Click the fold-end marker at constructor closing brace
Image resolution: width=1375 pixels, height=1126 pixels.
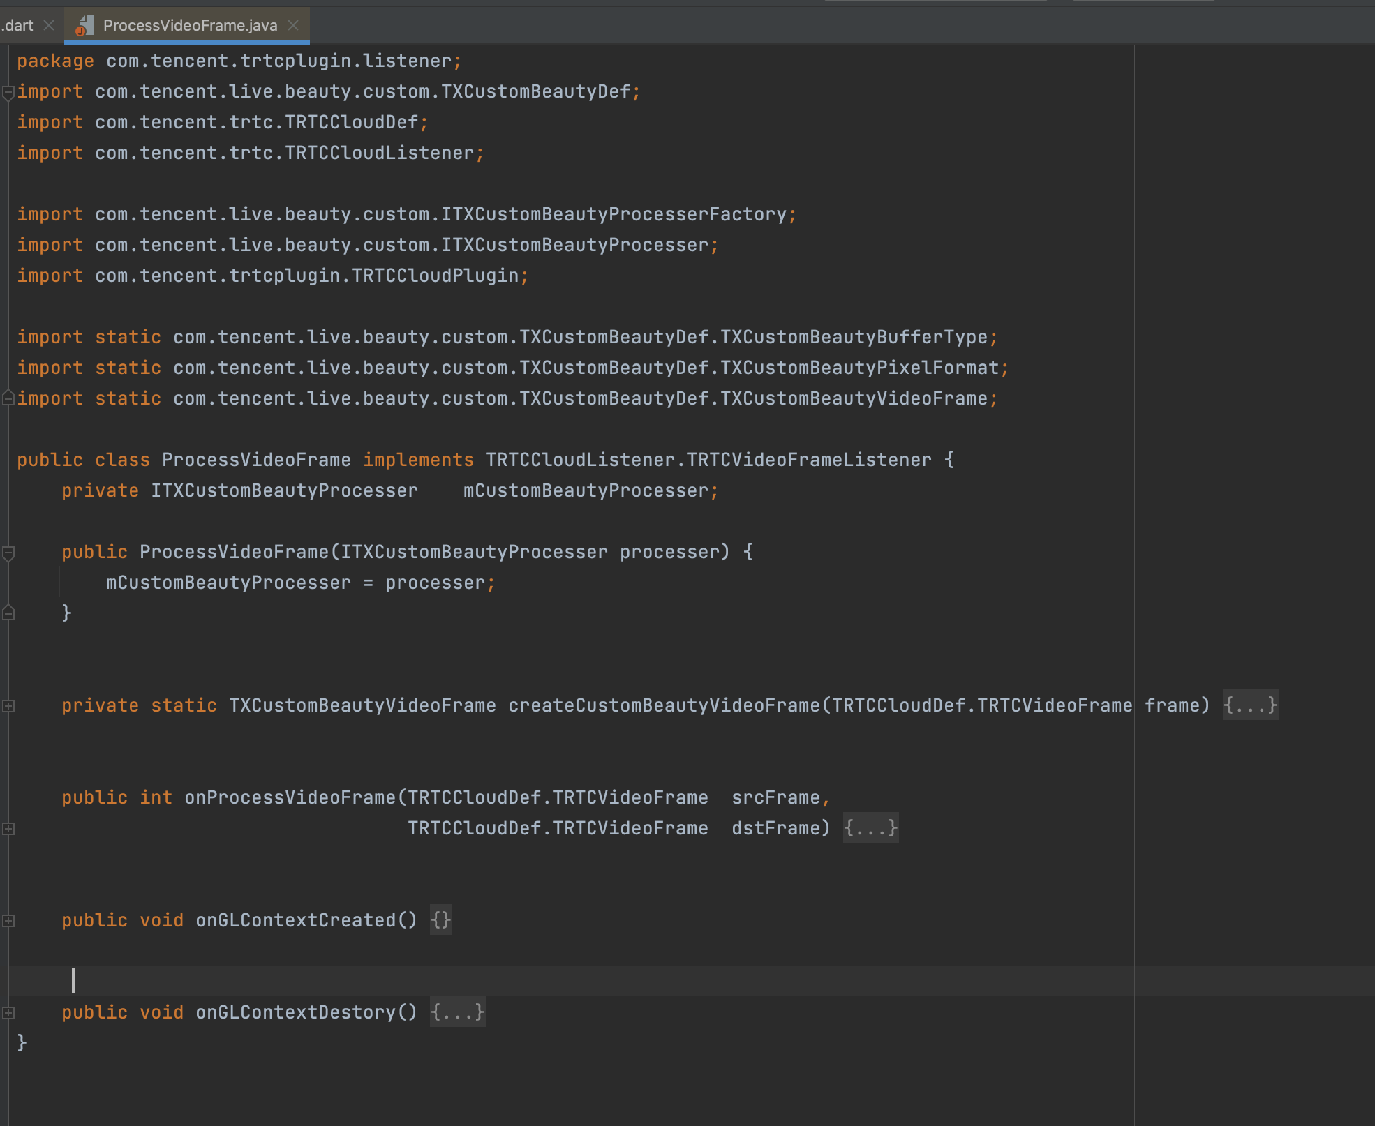[8, 613]
